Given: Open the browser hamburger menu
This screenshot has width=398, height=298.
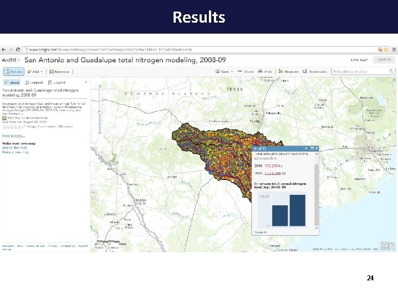Looking at the screenshot, I should click(394, 50).
